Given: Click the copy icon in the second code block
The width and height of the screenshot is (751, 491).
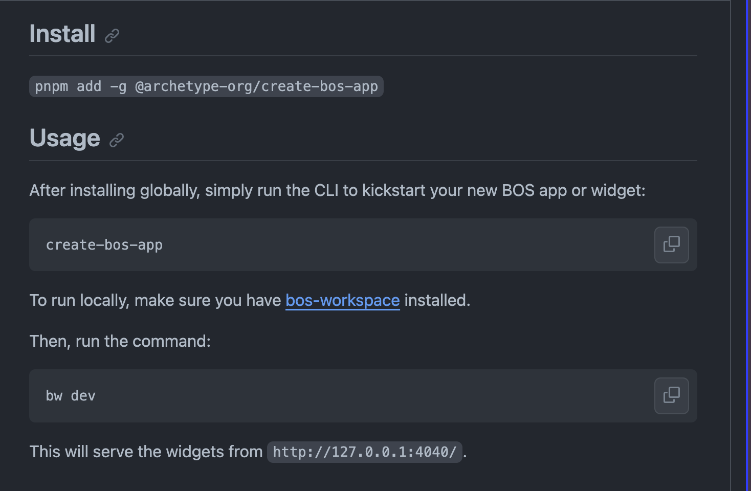Looking at the screenshot, I should pos(671,395).
